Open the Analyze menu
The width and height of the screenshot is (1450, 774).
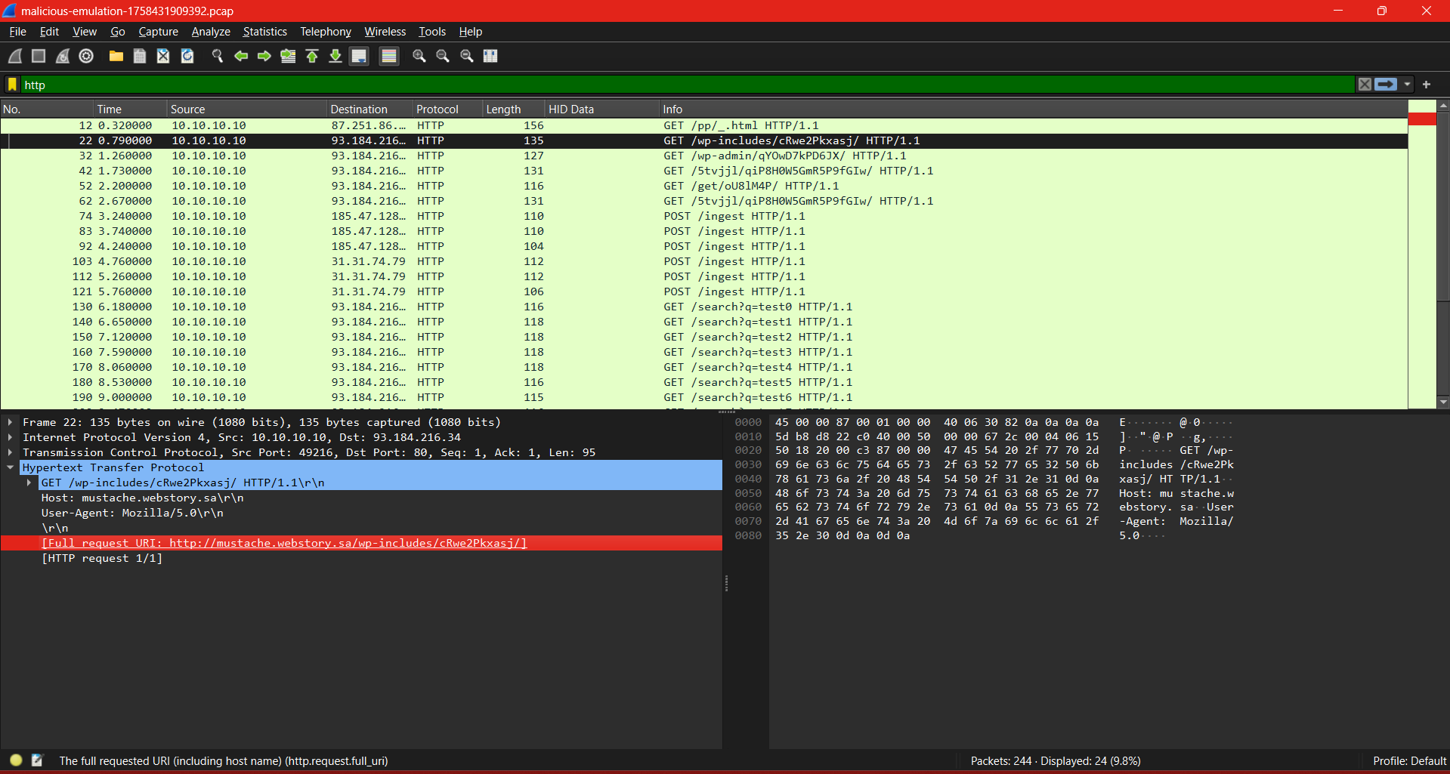point(210,32)
